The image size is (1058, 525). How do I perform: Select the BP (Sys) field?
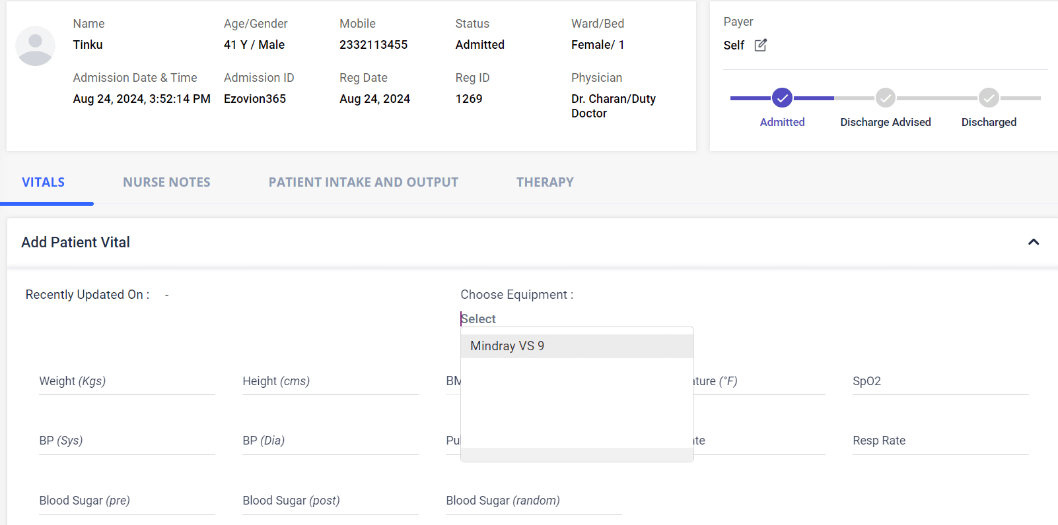(127, 441)
